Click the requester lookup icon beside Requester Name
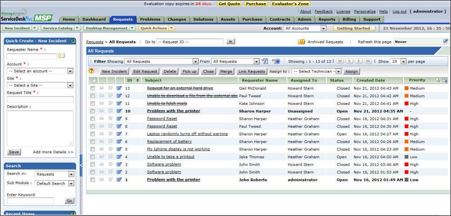 [x=62, y=56]
